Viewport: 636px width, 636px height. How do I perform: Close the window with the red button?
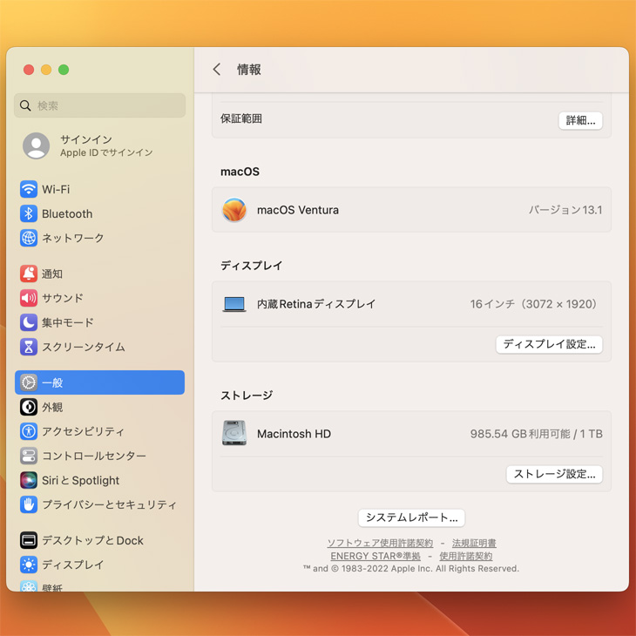click(29, 70)
